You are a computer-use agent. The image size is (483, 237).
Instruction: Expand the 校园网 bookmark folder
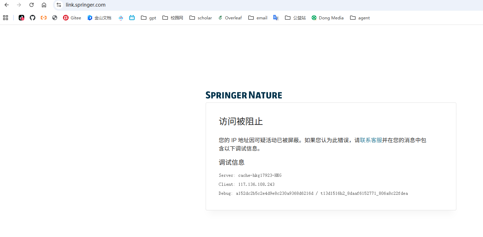173,18
